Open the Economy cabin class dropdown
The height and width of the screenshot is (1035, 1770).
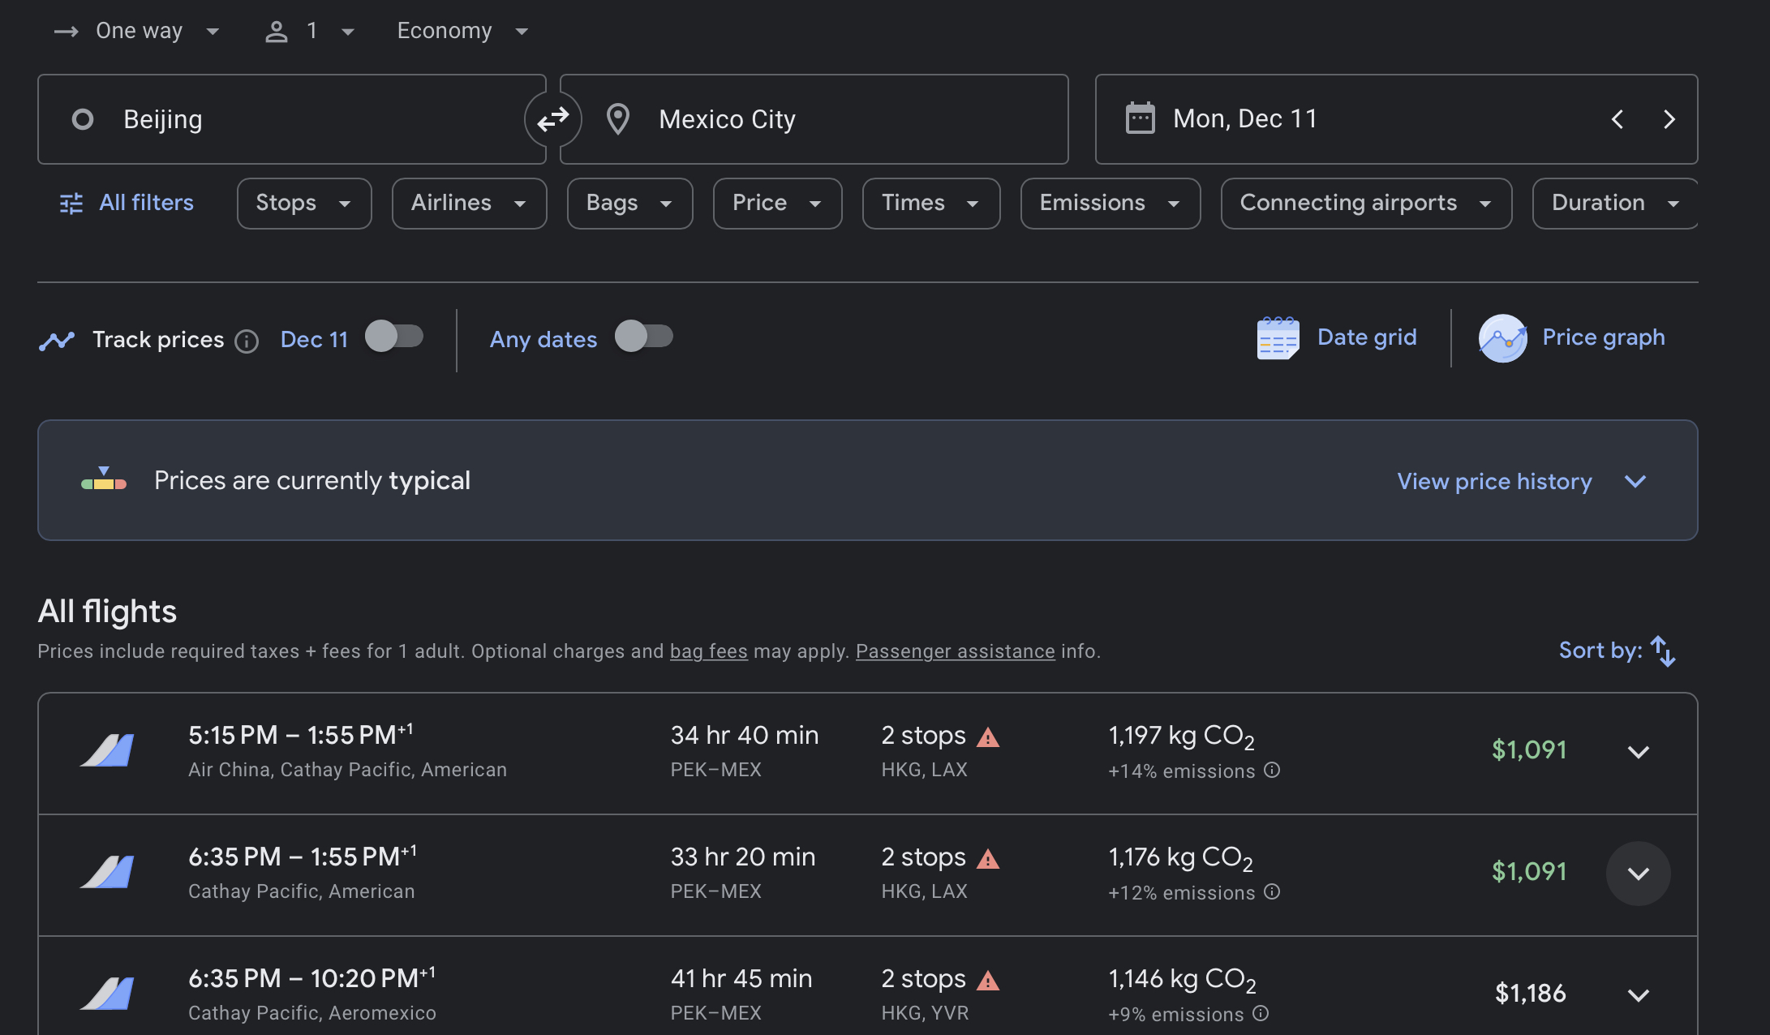tap(462, 31)
